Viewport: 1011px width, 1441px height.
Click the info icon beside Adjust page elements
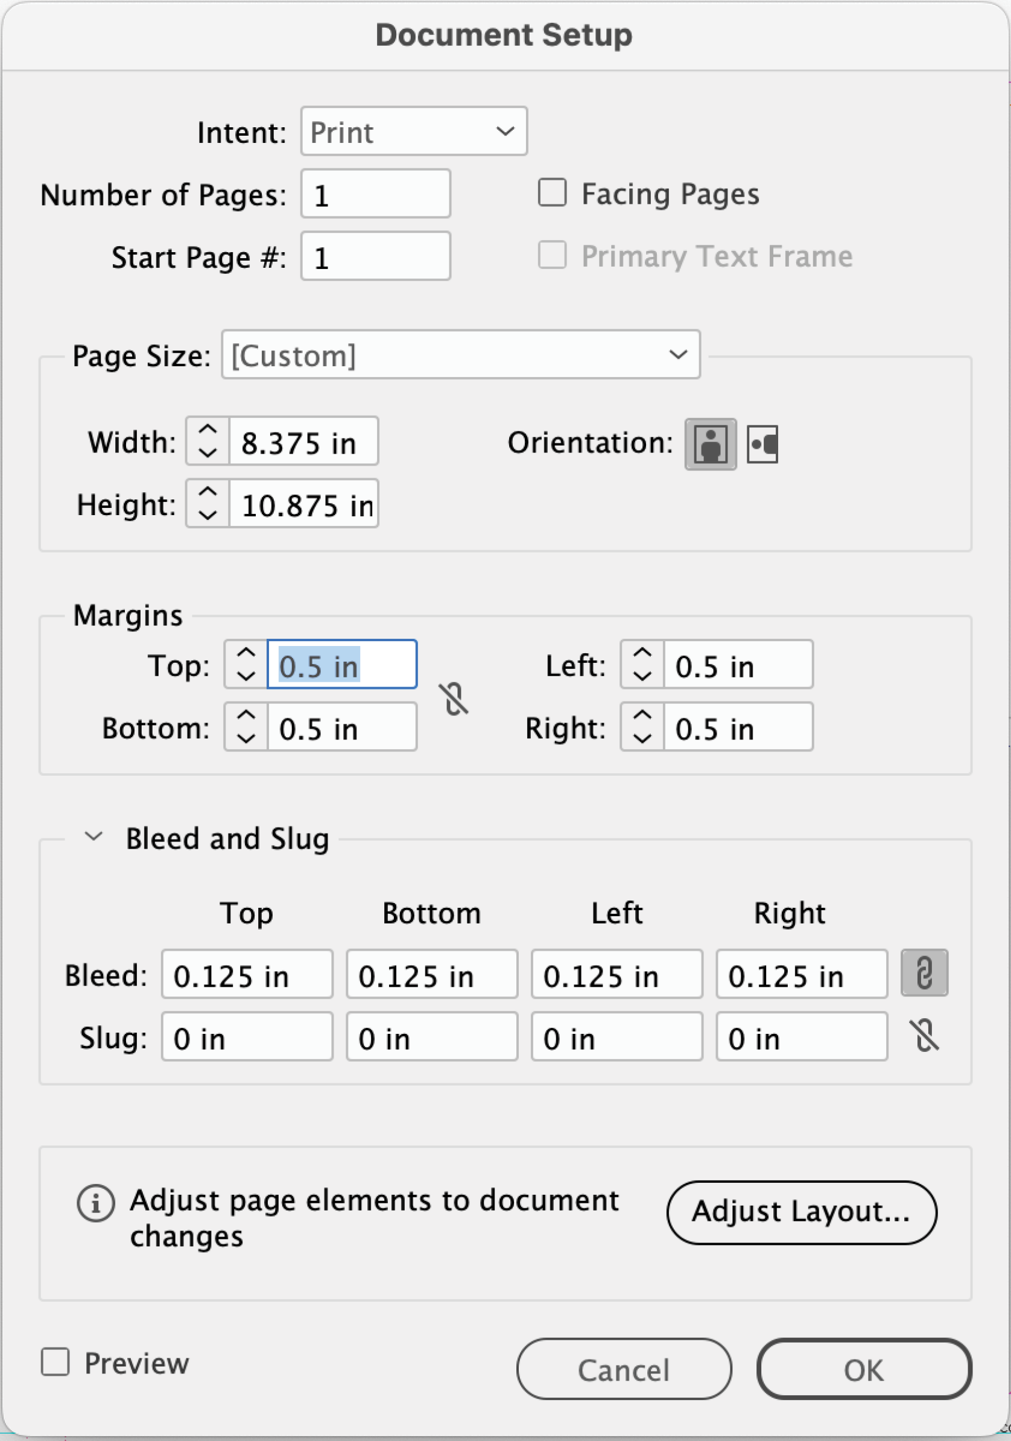(95, 1204)
